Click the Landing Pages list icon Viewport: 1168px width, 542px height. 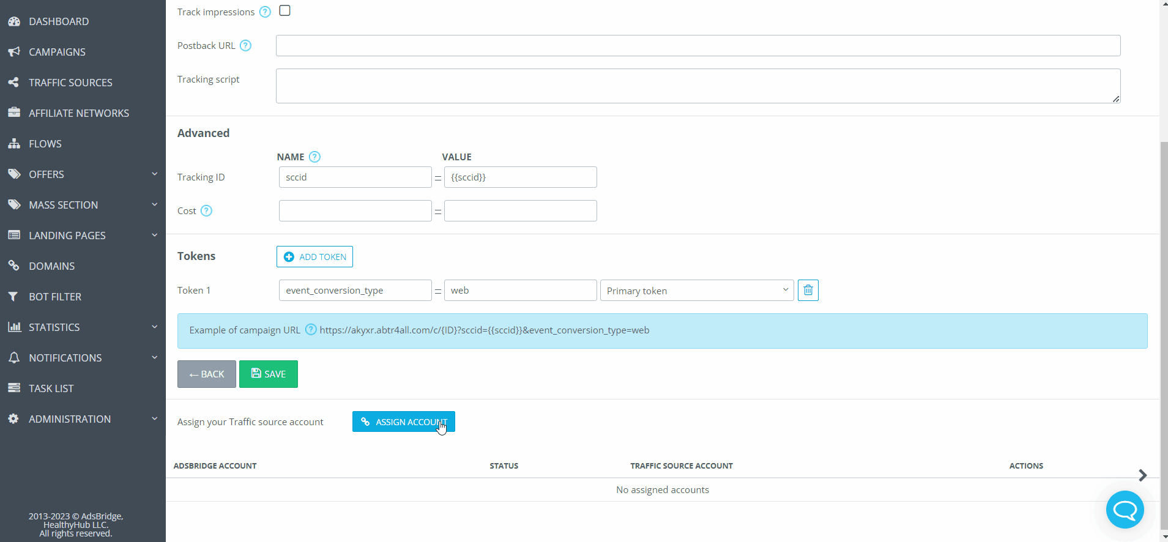[x=14, y=236]
